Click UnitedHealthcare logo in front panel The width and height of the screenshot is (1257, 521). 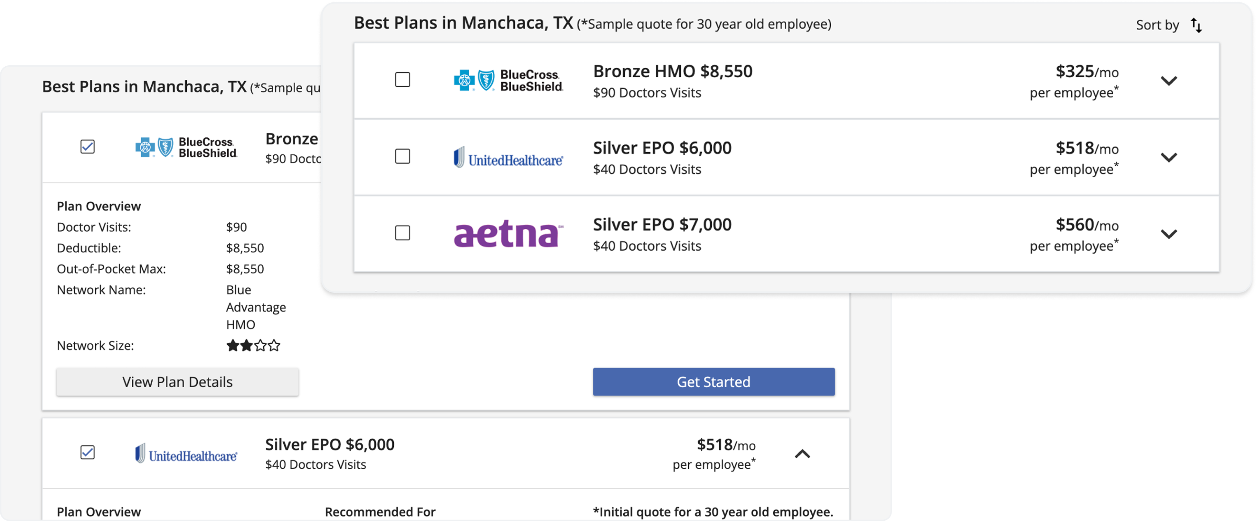coord(508,157)
